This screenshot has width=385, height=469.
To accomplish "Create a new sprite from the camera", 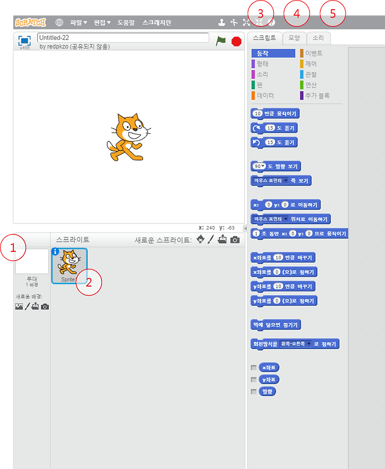I will [x=235, y=240].
